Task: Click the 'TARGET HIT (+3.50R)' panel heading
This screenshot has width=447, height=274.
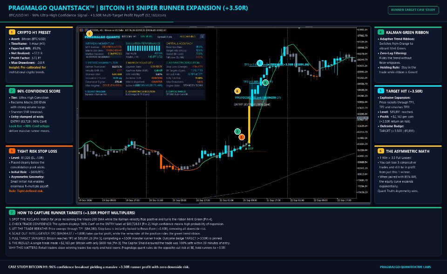Action: click(x=404, y=91)
